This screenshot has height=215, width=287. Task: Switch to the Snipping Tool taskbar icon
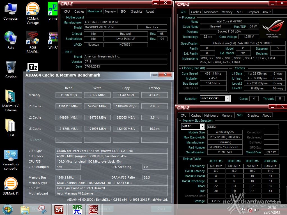coord(42,210)
